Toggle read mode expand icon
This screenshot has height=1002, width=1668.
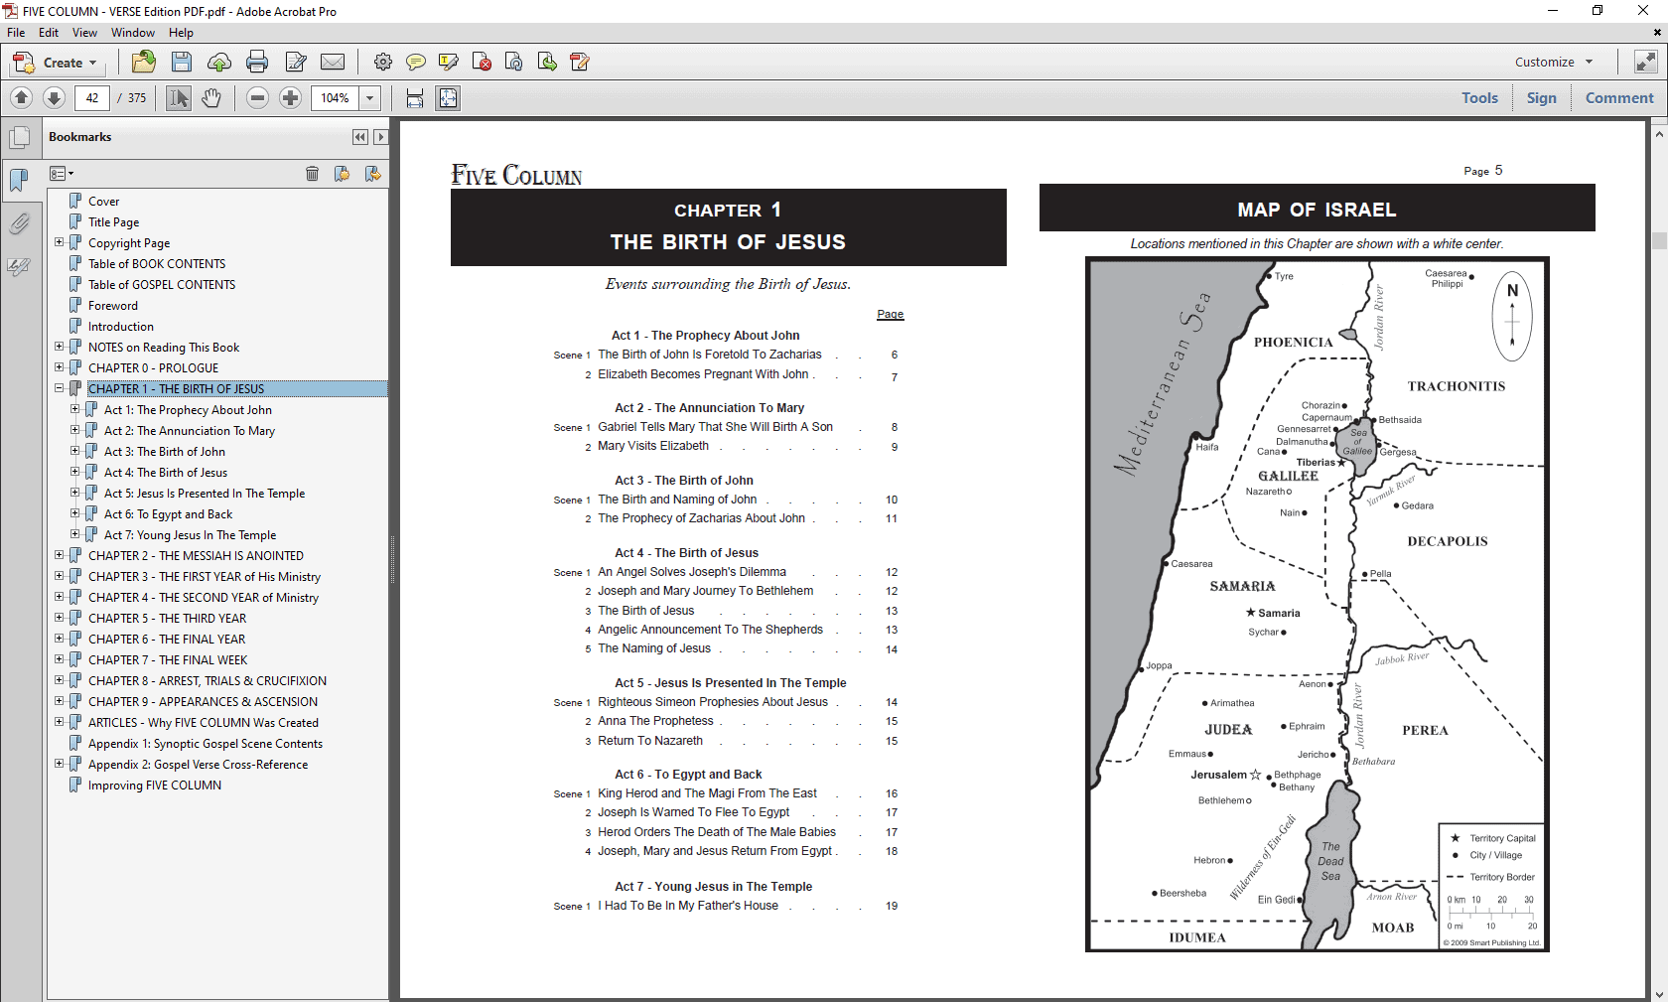pos(1646,62)
